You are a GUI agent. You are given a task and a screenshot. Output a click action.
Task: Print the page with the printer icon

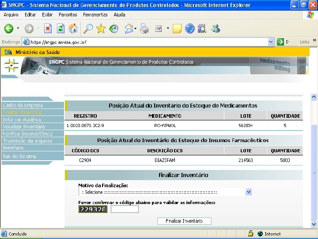144,28
